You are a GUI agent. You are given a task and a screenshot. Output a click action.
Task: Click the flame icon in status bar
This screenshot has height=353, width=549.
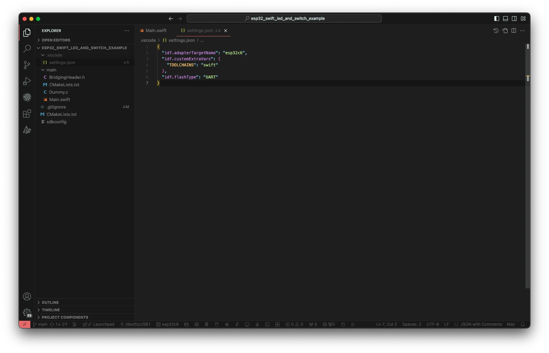point(257,324)
